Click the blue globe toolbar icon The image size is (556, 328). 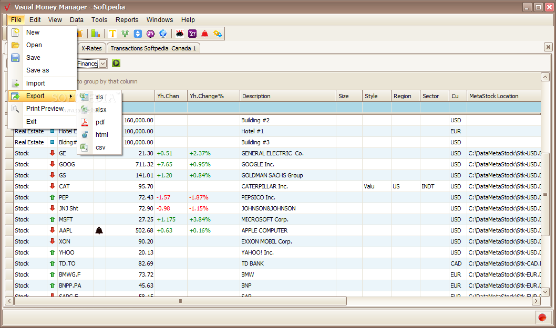pyautogui.click(x=163, y=33)
